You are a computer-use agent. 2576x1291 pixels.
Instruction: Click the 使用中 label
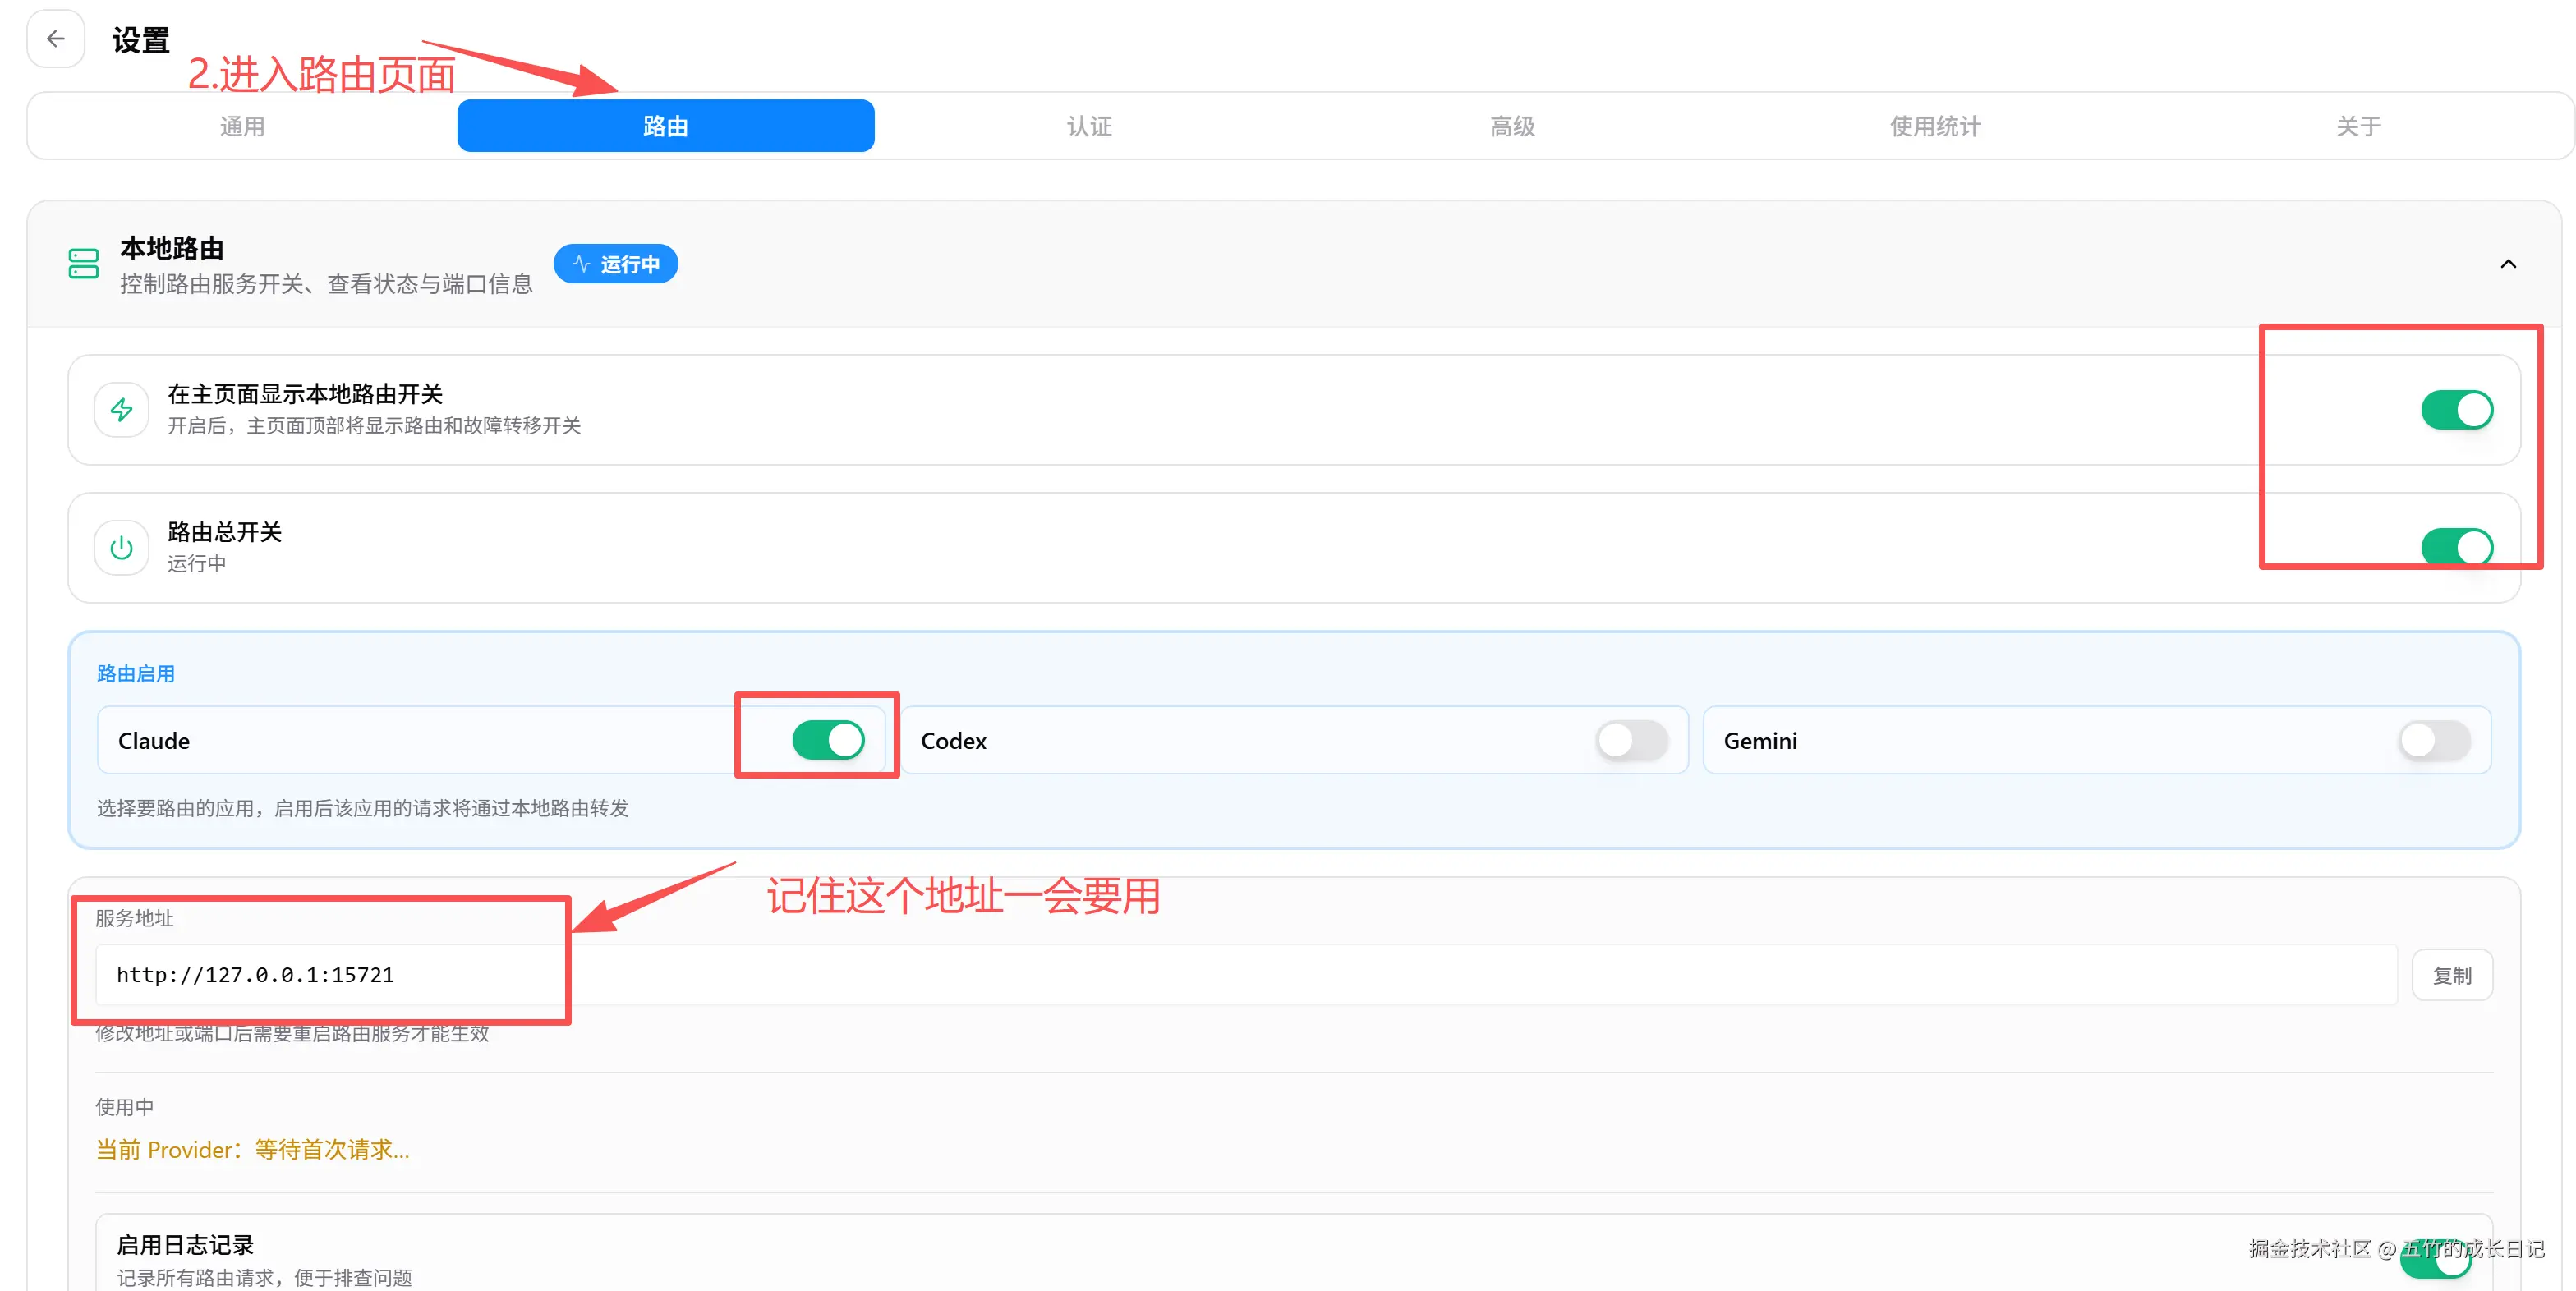click(x=125, y=1107)
